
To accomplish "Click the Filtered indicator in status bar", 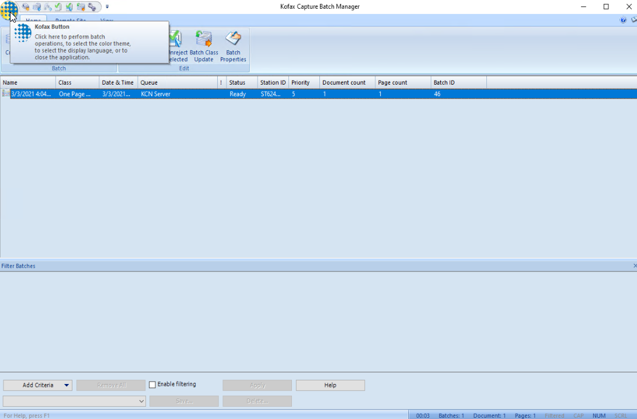I will pos(554,415).
